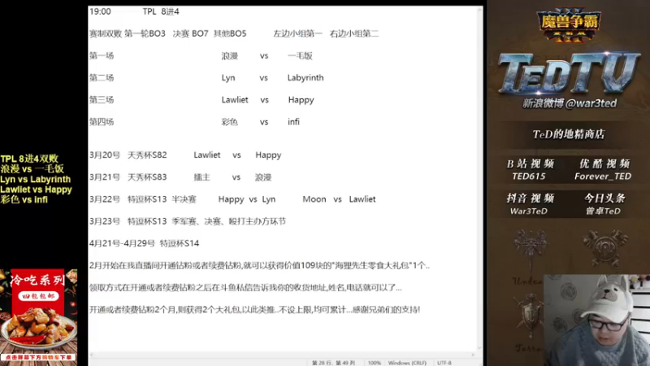Click Windows (CRLF) status bar entry
The image size is (650, 366).
tap(407, 363)
